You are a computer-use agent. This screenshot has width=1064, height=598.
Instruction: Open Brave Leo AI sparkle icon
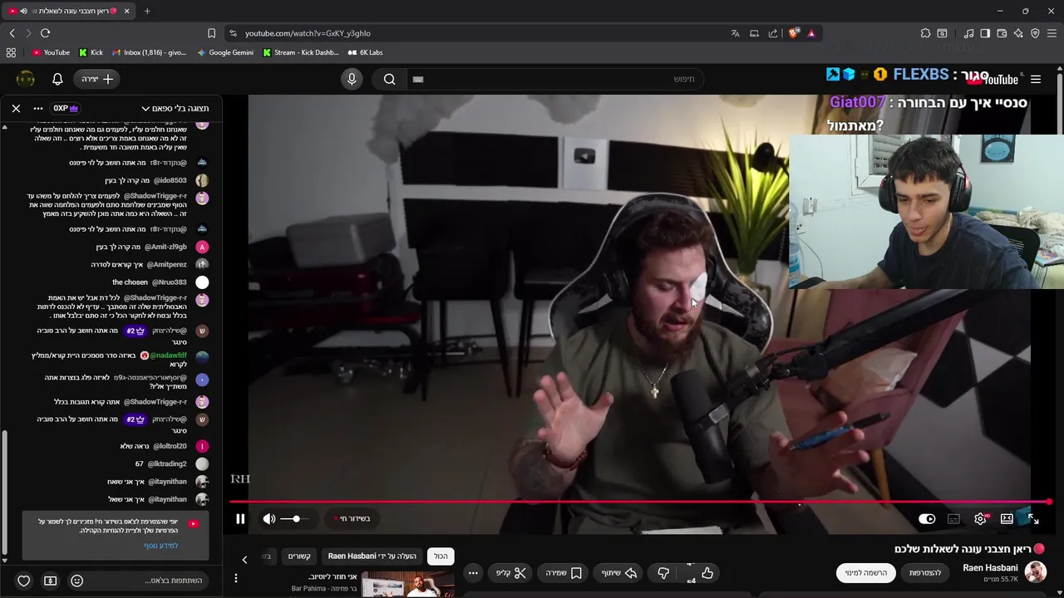1018,33
